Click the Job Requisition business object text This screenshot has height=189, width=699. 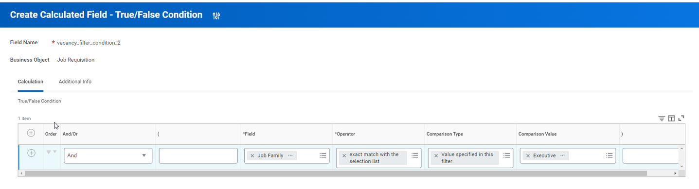pos(76,60)
